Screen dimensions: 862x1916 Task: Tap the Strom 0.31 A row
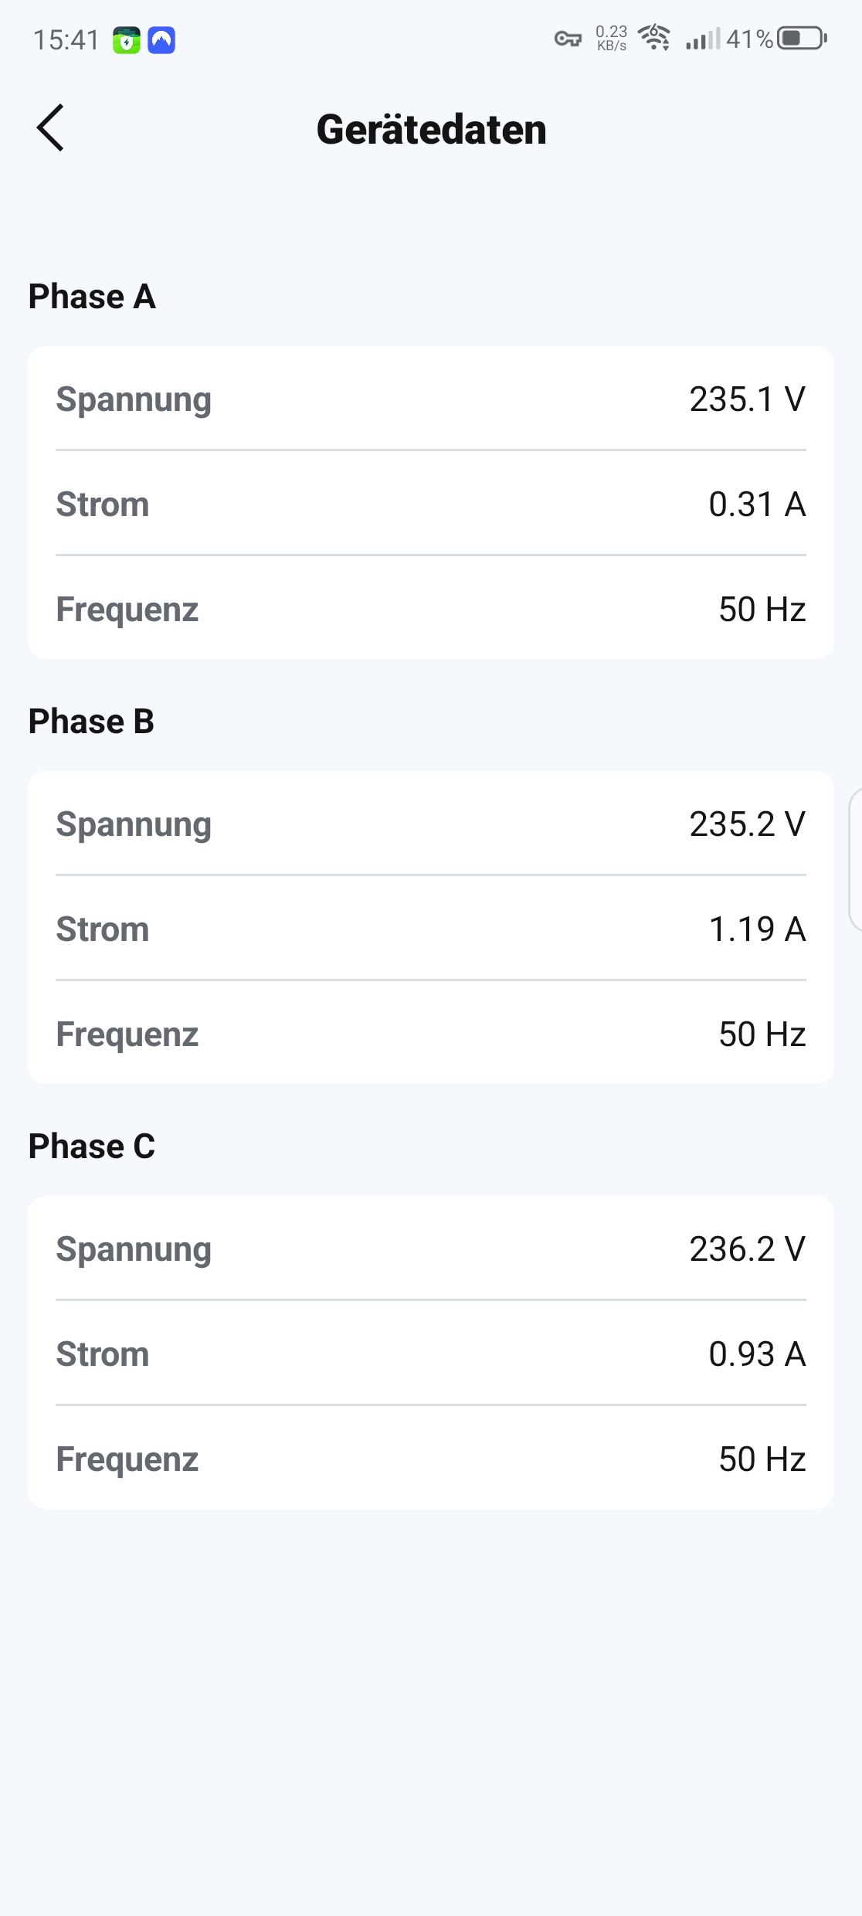431,504
